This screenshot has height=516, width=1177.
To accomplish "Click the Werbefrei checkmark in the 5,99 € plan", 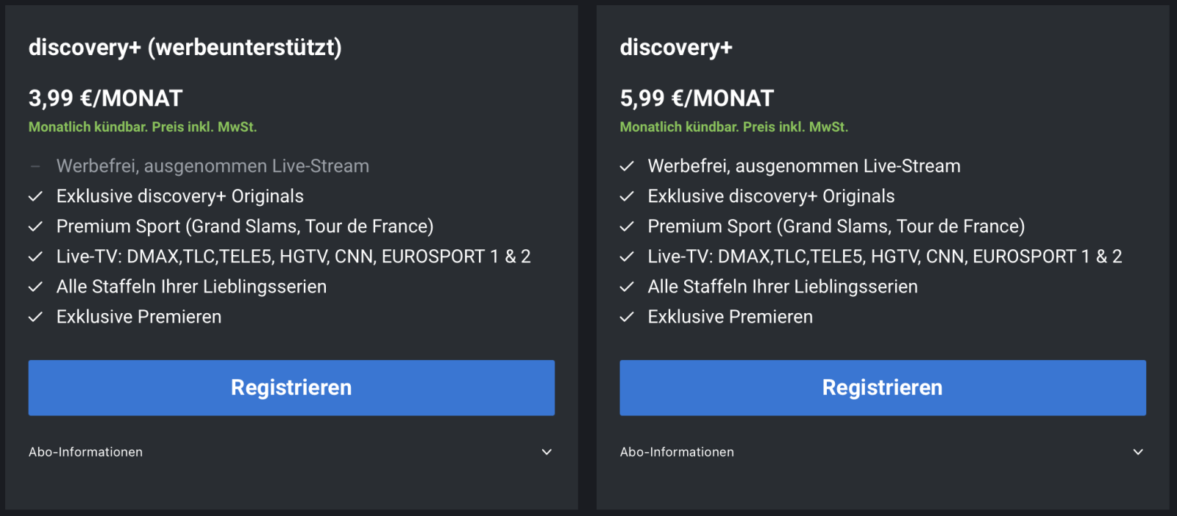I will pos(627,166).
